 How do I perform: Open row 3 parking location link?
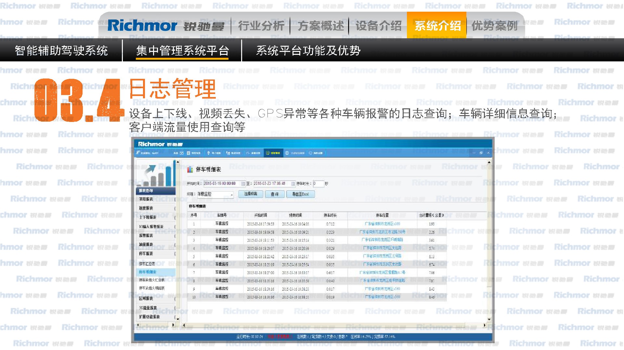point(383,240)
